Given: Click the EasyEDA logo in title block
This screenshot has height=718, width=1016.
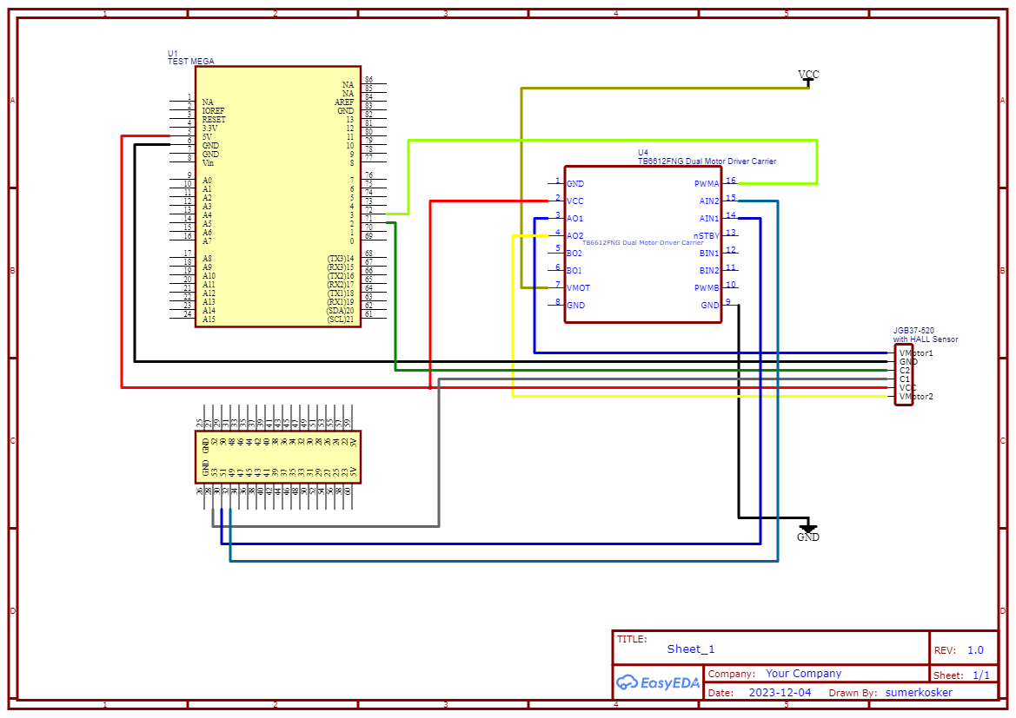Looking at the screenshot, I should pos(658,682).
